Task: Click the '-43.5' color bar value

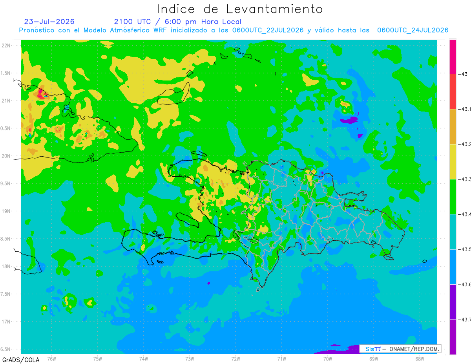Action: pyautogui.click(x=464, y=249)
